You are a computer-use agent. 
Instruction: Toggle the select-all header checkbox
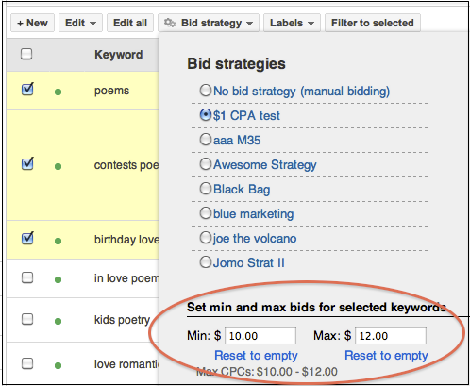[26, 54]
